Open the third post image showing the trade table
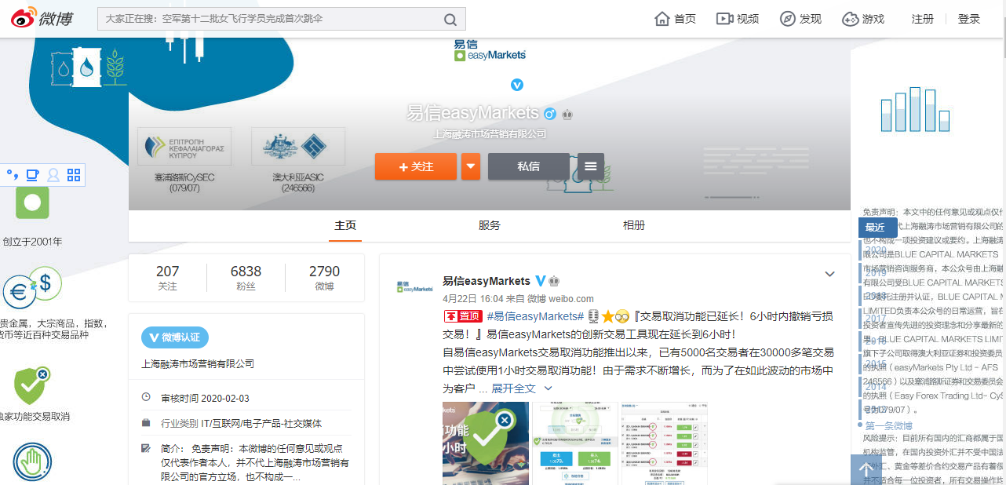 click(x=665, y=443)
